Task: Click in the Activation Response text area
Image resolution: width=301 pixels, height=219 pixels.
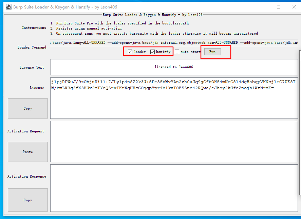Action: click(x=174, y=188)
